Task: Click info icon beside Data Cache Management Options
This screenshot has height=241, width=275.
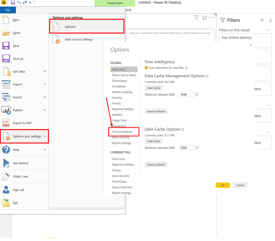Action: (207, 76)
